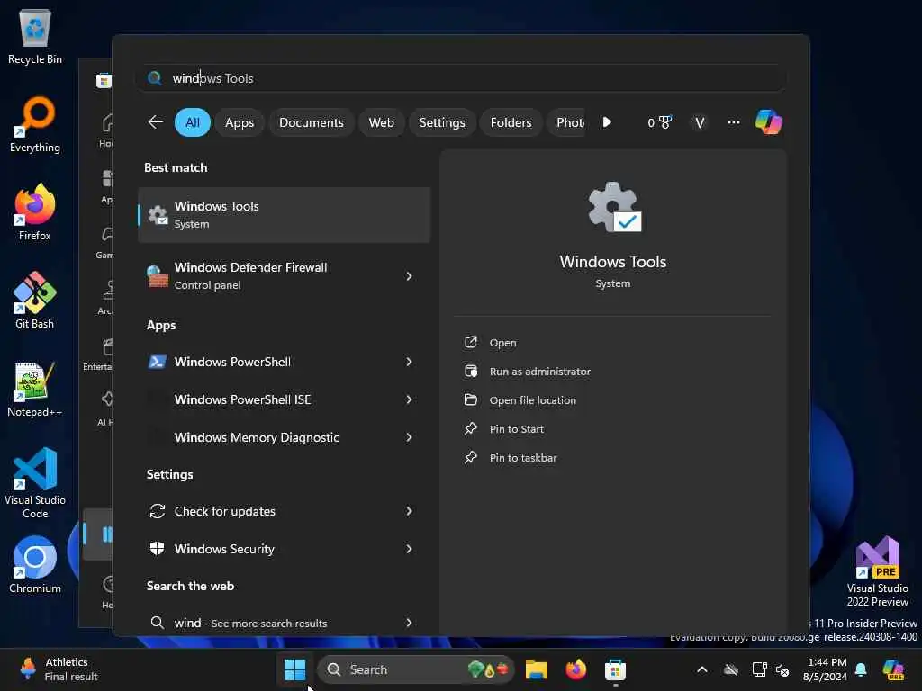Image resolution: width=922 pixels, height=691 pixels.
Task: Select the Notepad++ desktop shortcut
Action: point(35,389)
